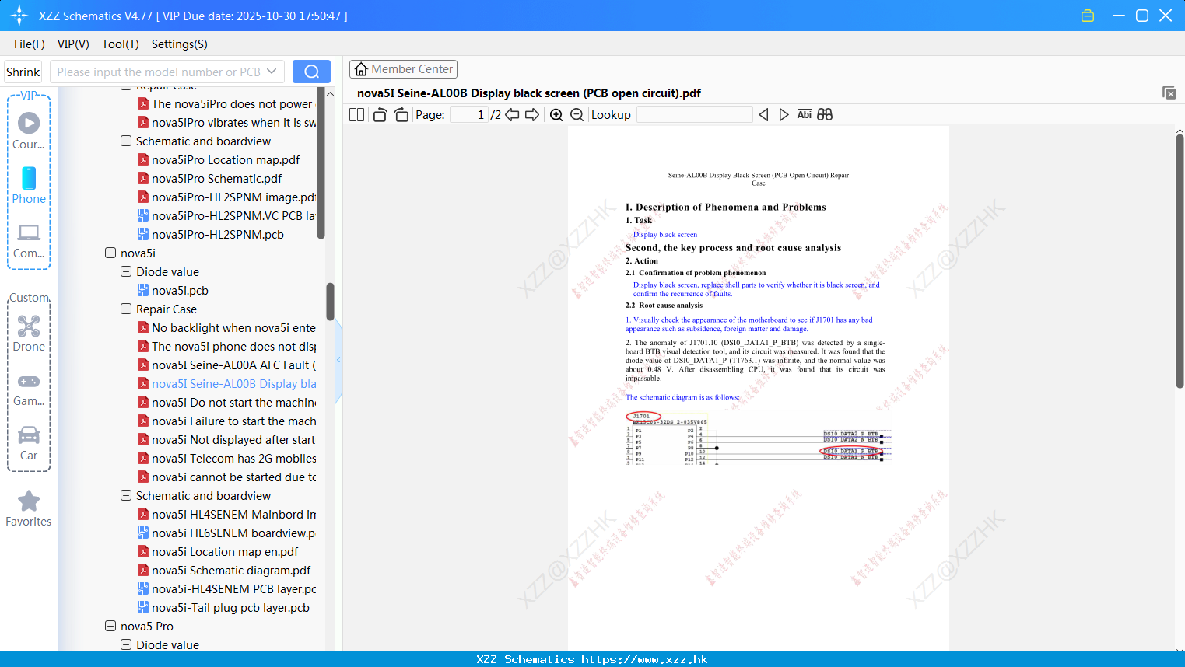The width and height of the screenshot is (1185, 667).
Task: Click the tree panel vertical scrollbar thumb
Action: point(330,302)
